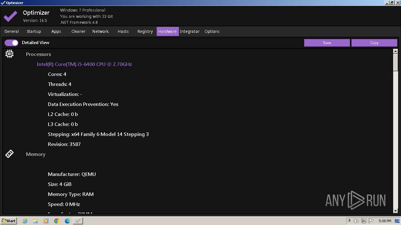Click the 'Cores: 4' row
Image resolution: width=401 pixels, height=225 pixels.
[57, 74]
